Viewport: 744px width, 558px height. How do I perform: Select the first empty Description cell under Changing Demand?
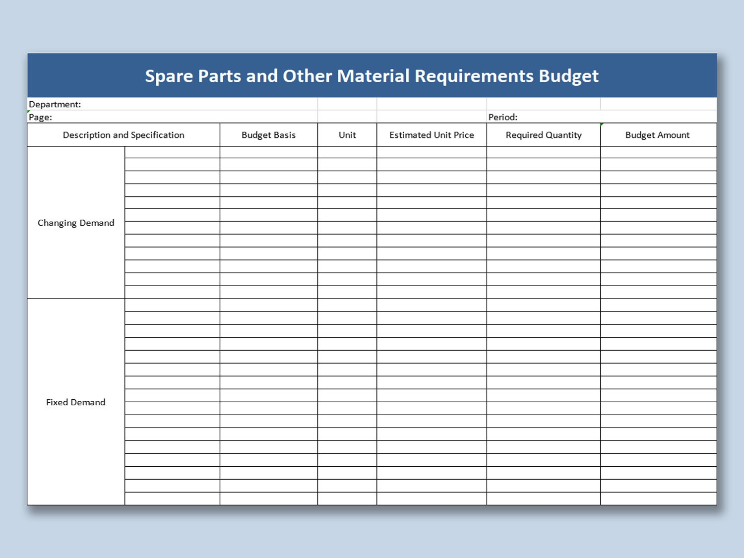tap(171, 152)
